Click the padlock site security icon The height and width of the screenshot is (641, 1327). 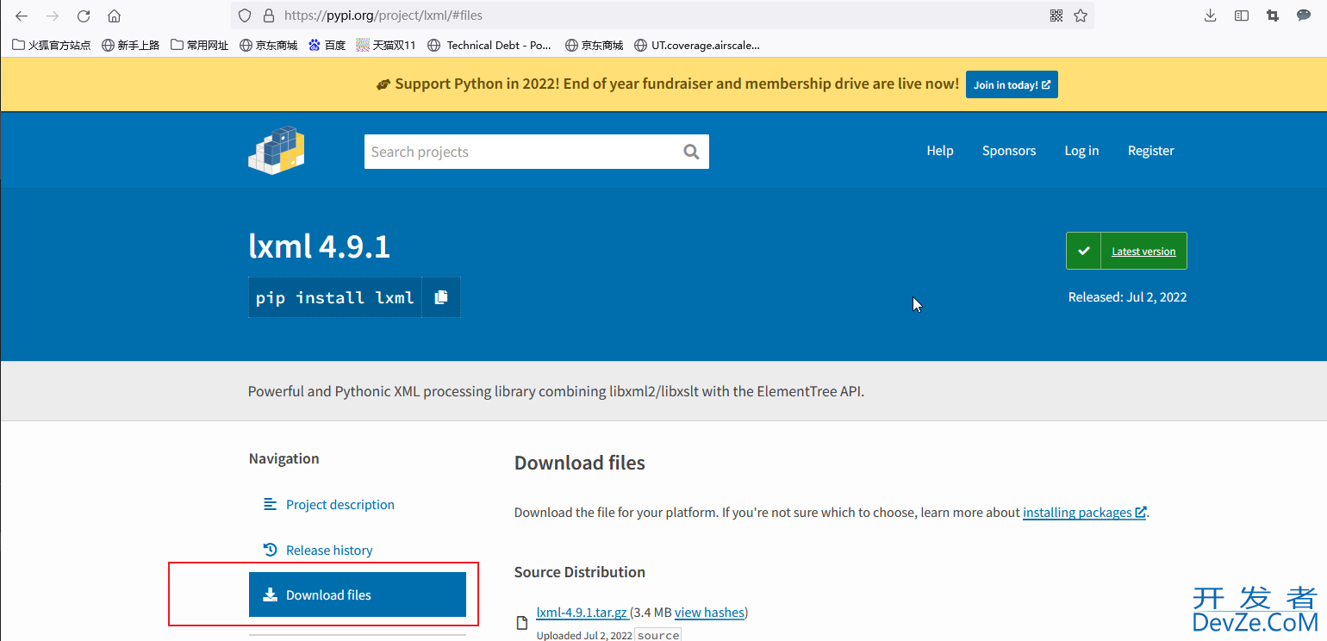tap(267, 16)
